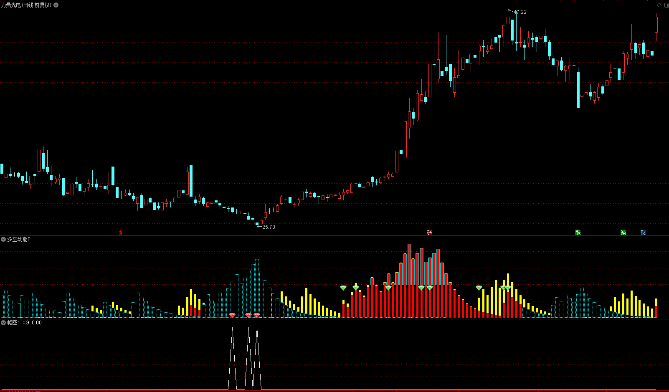This screenshot has width=669, height=392.
Task: Click the blue 财 event marker
Action: click(643, 232)
